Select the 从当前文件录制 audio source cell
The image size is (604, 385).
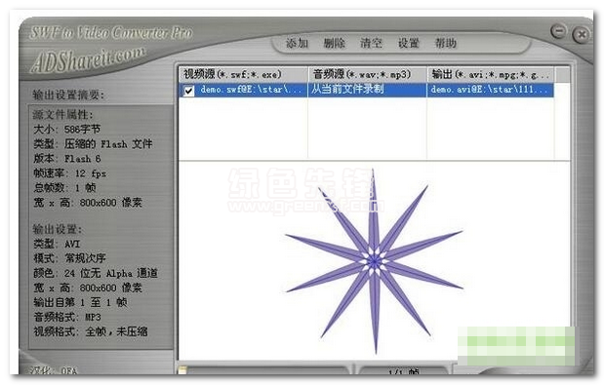tap(367, 90)
